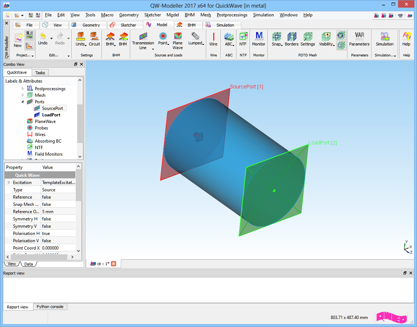This screenshot has height=327, width=417.
Task: Collapse the Ports tree node
Action: 23,102
